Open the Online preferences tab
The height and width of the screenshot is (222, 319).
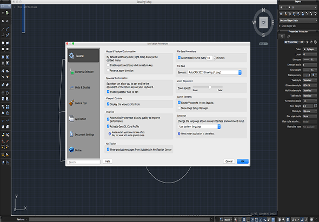[x=84, y=150]
